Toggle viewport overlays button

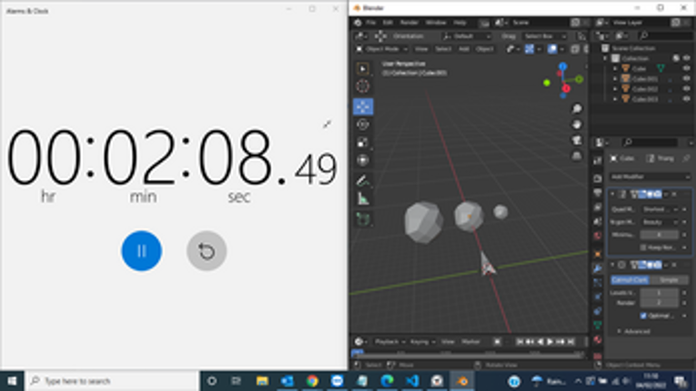pos(552,49)
